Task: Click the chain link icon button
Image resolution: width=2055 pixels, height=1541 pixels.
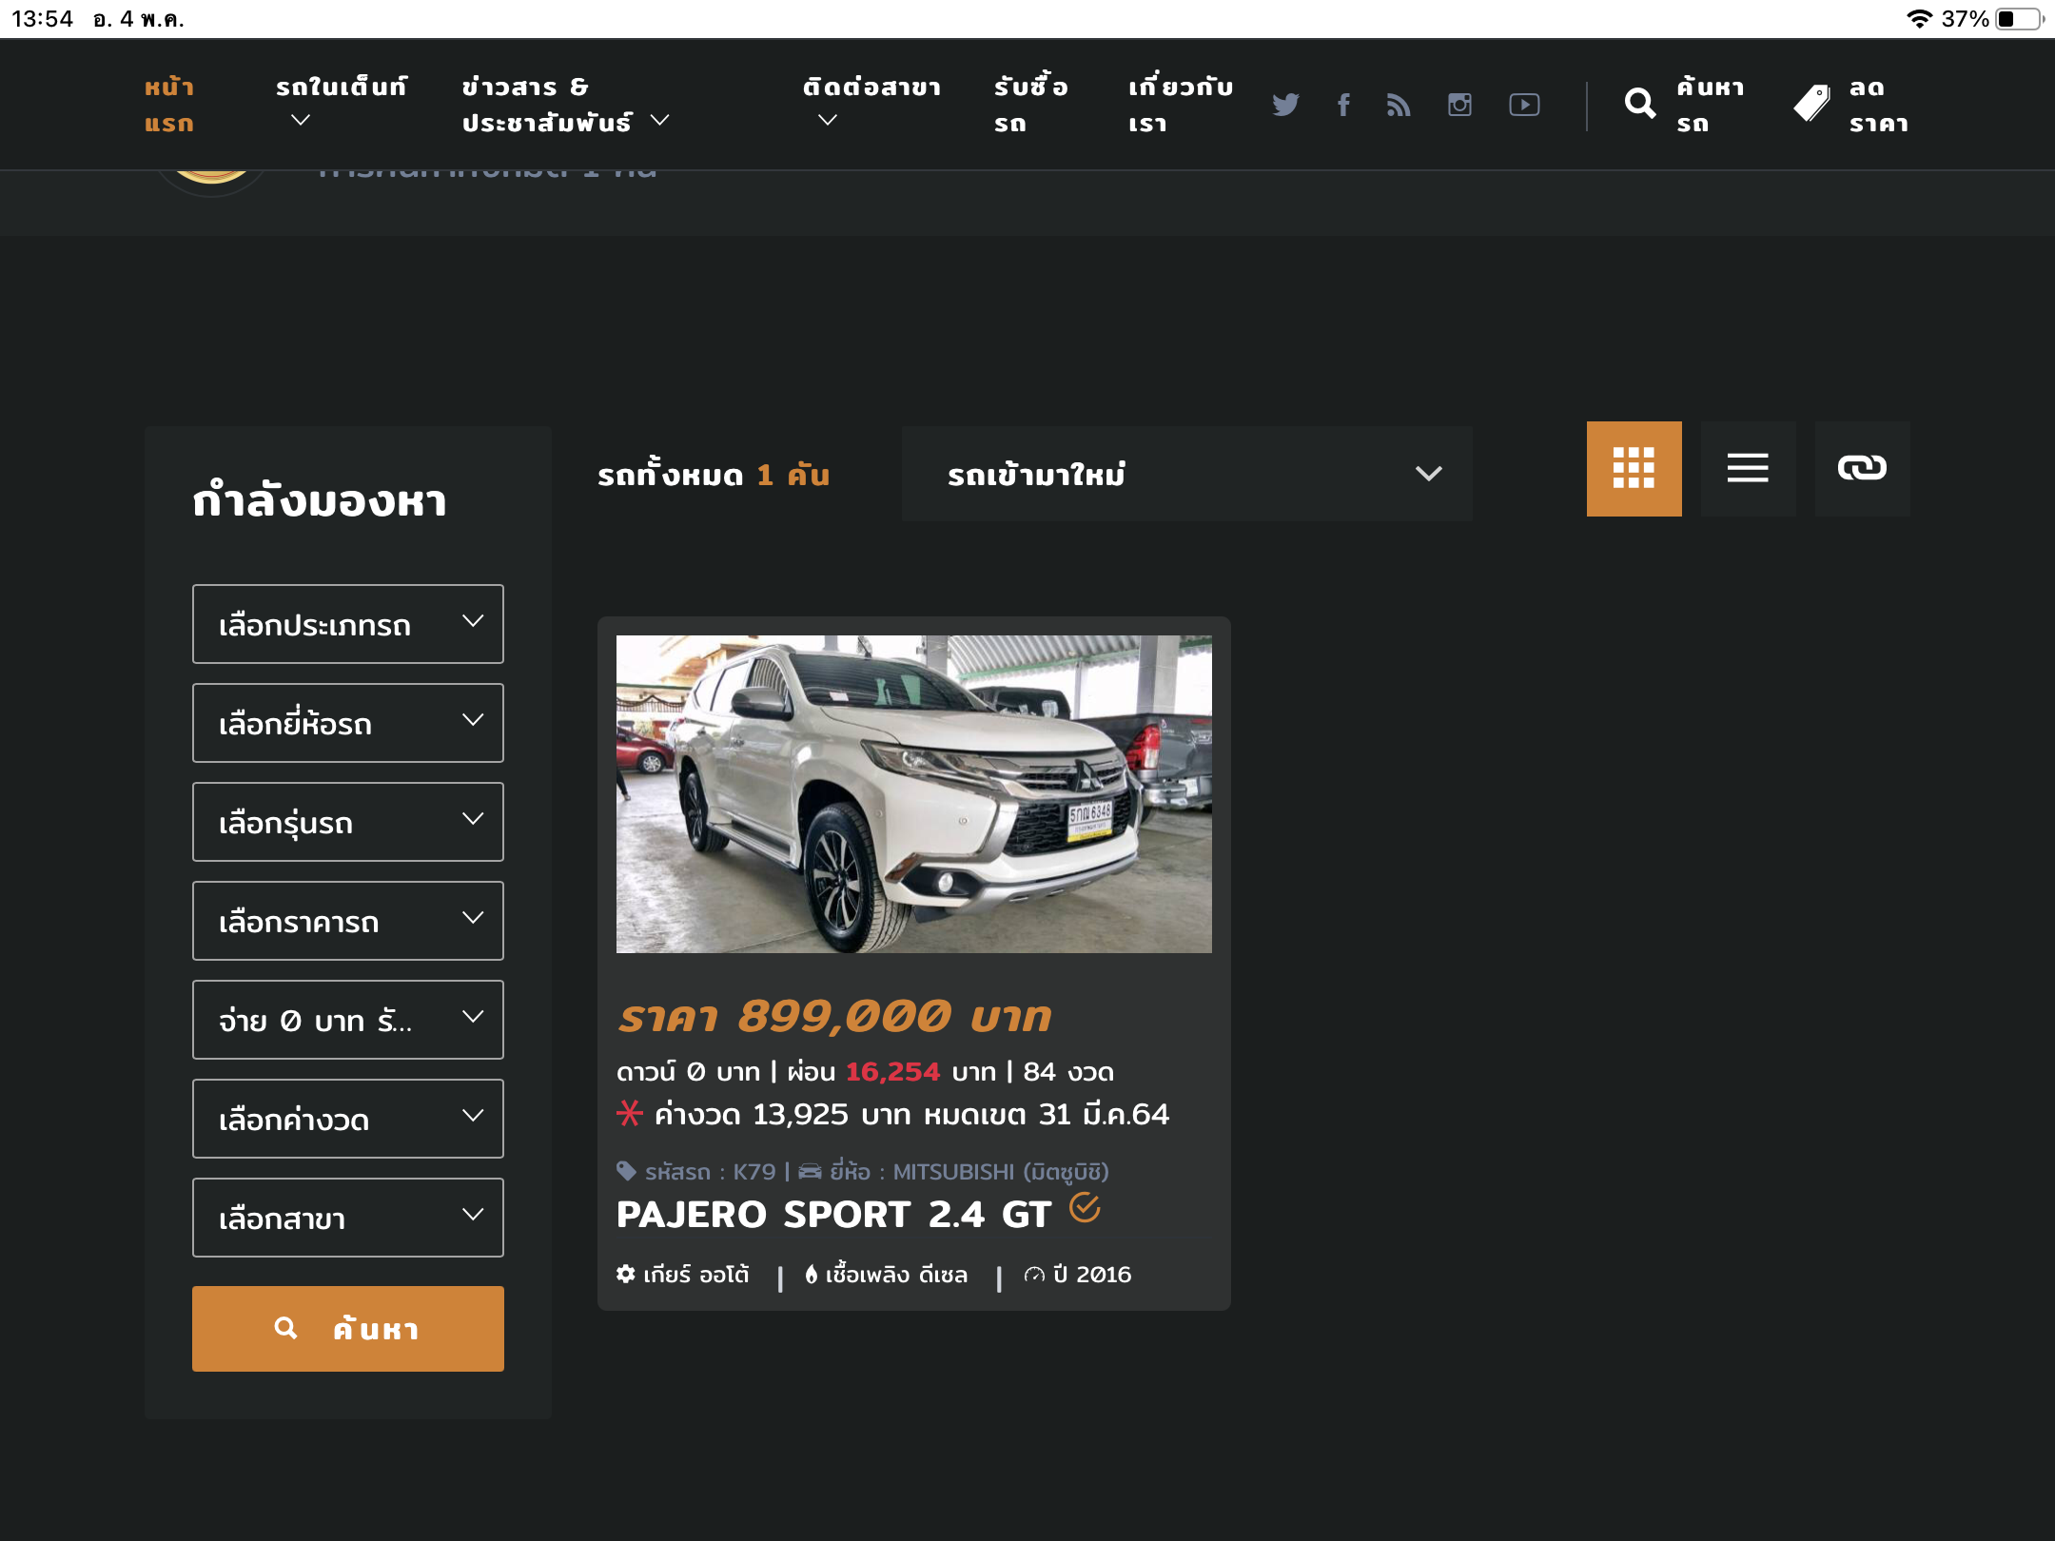Action: click(1862, 468)
